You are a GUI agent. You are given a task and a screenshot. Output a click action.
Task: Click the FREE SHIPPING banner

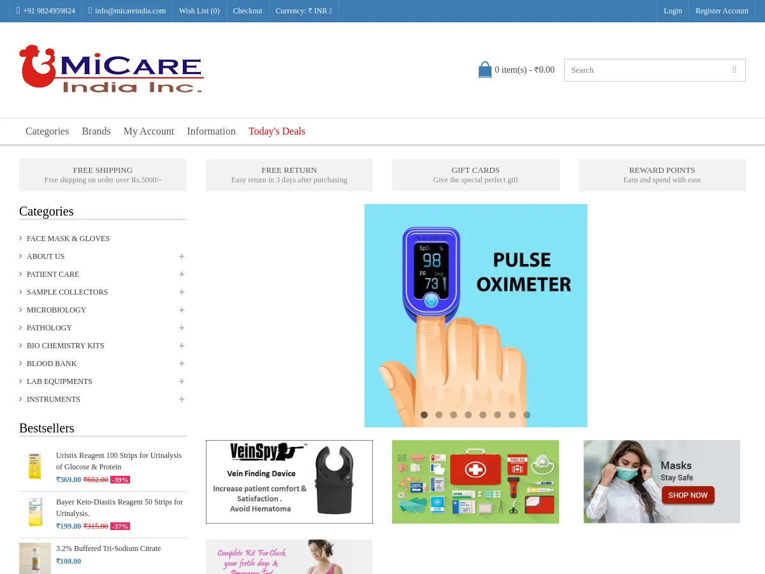103,175
